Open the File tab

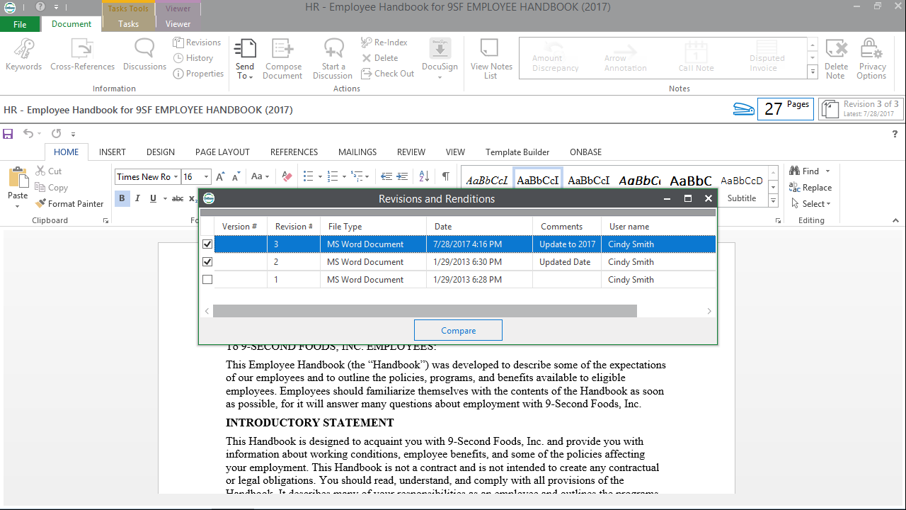pyautogui.click(x=20, y=25)
